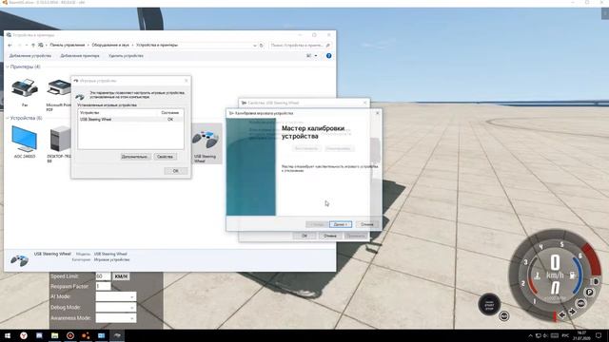The width and height of the screenshot is (609, 342).
Task: Close the game devices dialog
Action: coord(187,81)
